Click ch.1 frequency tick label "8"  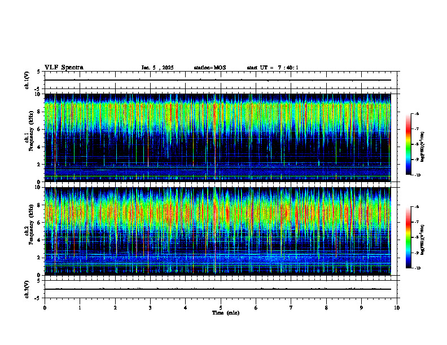40,112
